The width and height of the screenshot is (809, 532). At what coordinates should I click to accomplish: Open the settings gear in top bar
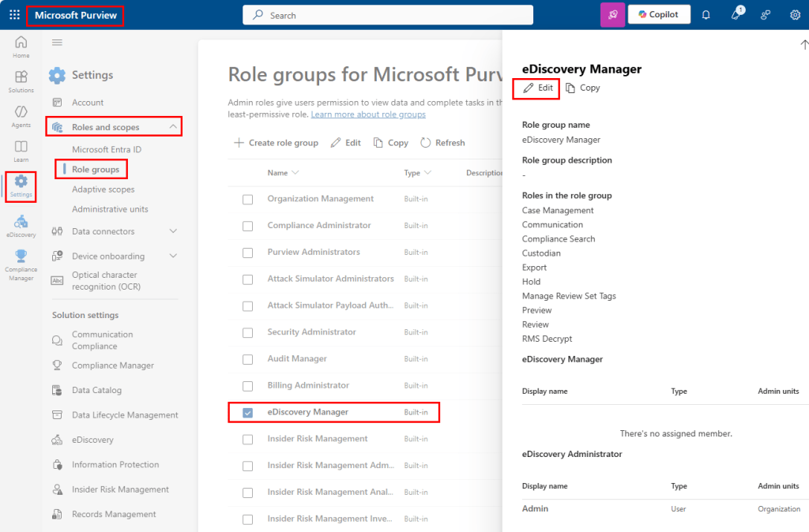(x=795, y=15)
